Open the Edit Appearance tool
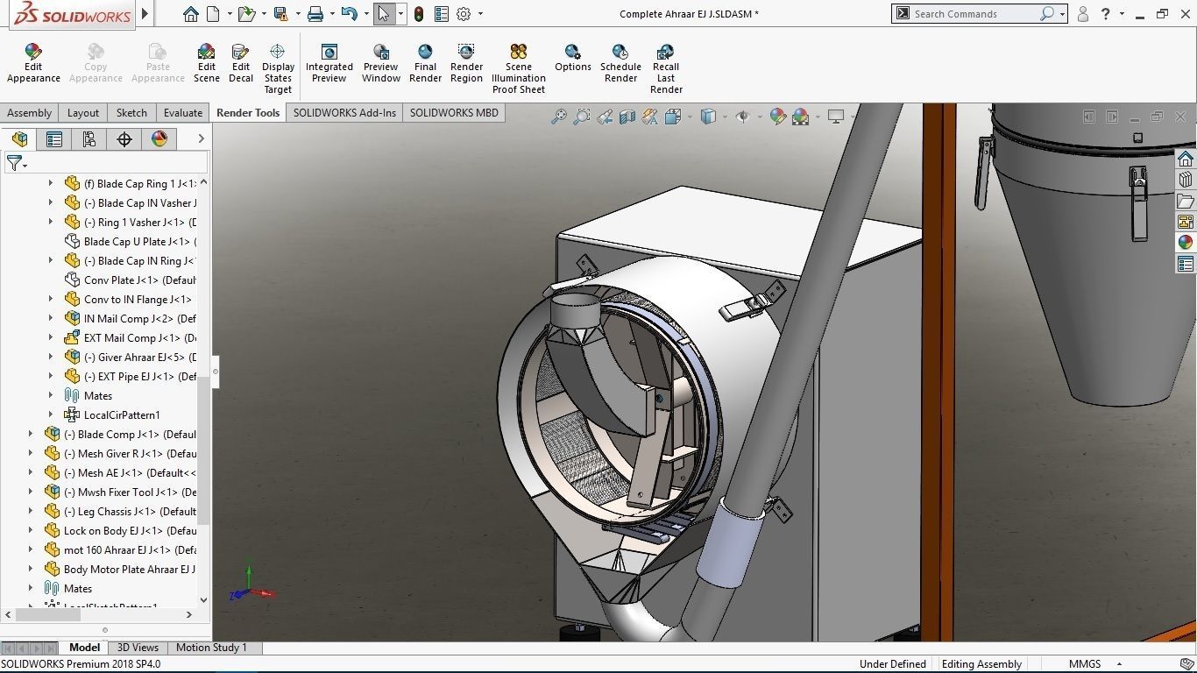The width and height of the screenshot is (1197, 673). tap(33, 63)
